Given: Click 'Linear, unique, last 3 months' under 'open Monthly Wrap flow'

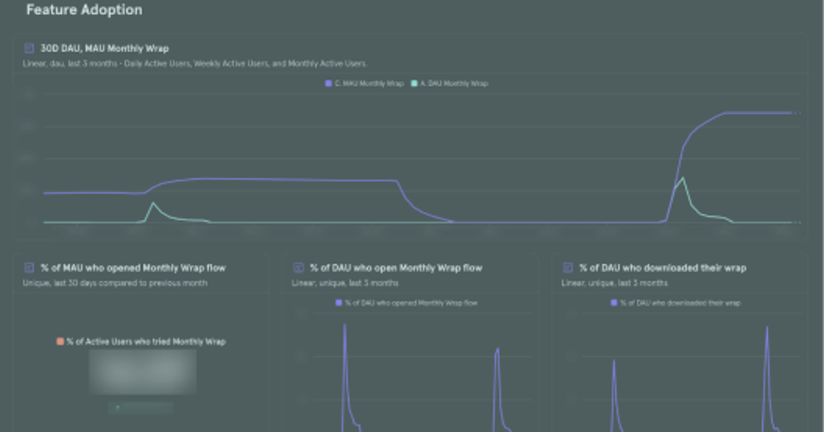Looking at the screenshot, I should coord(345,283).
